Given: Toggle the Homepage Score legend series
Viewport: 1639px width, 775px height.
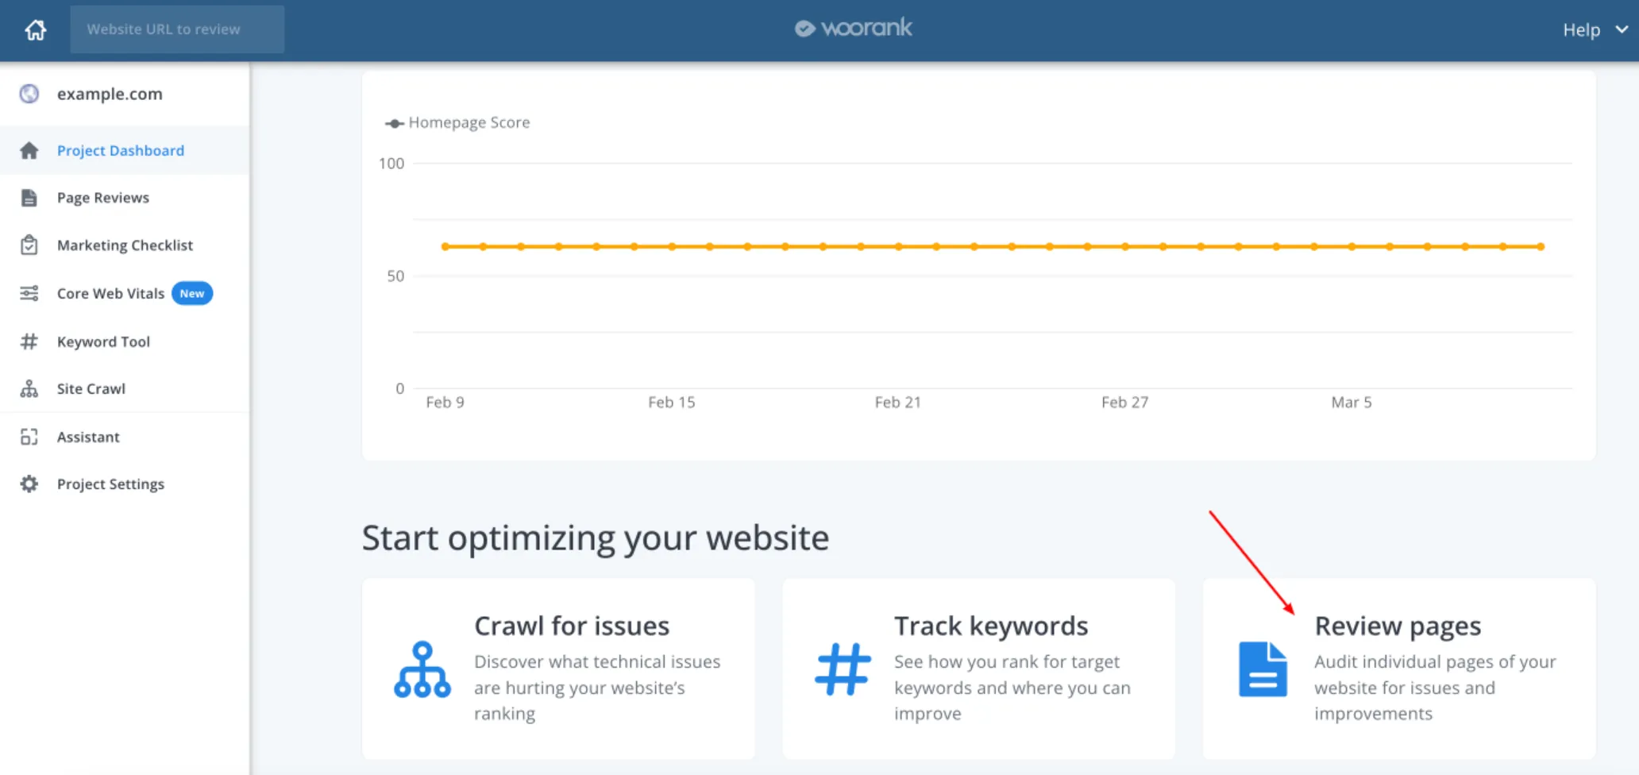Looking at the screenshot, I should click(x=457, y=123).
